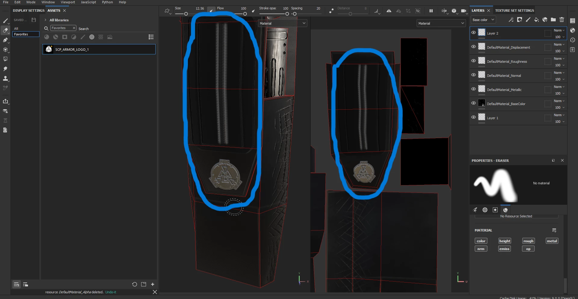This screenshot has width=578, height=299.
Task: Open Layer 2 opacity dropdown
Action: pos(560,37)
